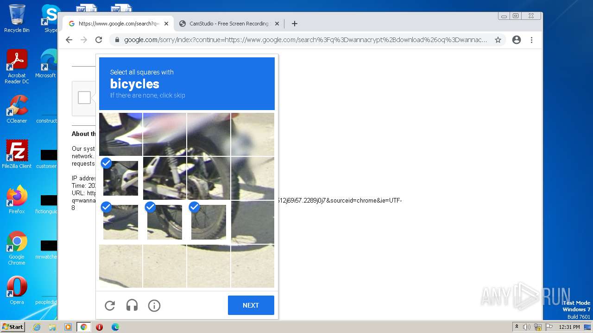
Task: Focus the google.com/sorry address bar
Action: pos(305,40)
